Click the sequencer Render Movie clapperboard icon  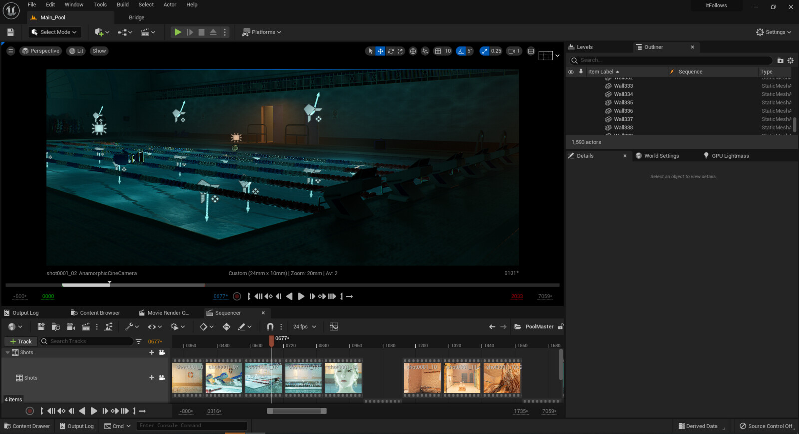click(x=86, y=327)
